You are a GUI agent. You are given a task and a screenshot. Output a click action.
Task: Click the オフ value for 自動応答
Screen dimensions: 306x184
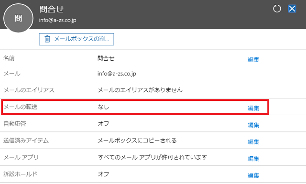pos(103,123)
